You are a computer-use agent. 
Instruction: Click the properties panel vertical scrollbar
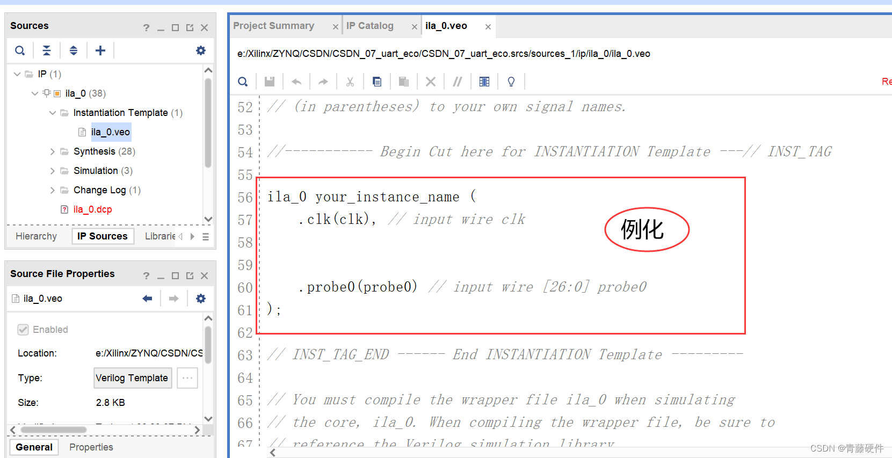(x=208, y=346)
